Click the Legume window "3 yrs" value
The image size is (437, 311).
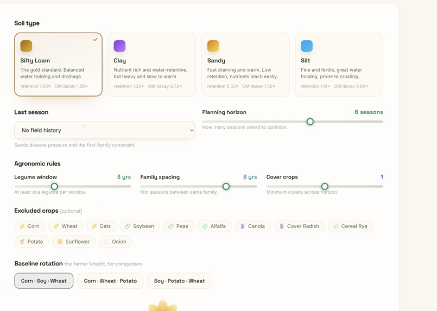tap(124, 177)
